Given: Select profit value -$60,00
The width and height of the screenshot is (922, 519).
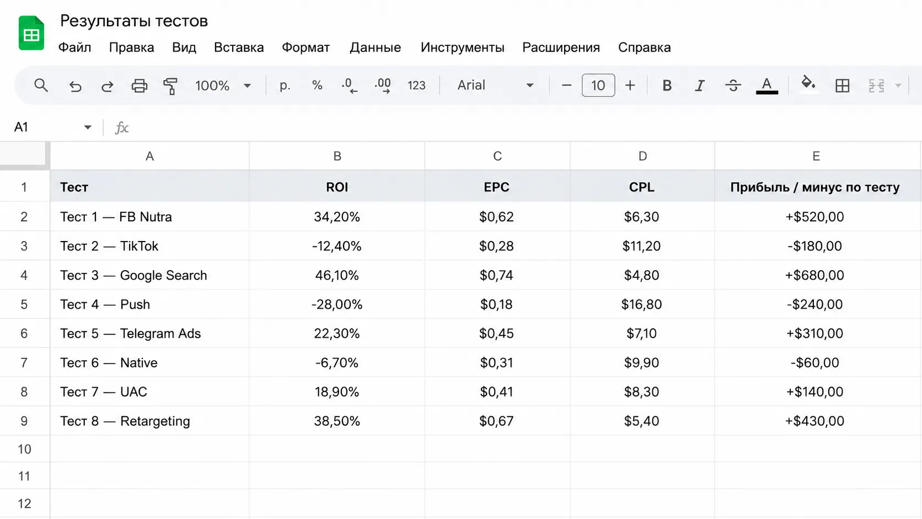Looking at the screenshot, I should pyautogui.click(x=816, y=363).
